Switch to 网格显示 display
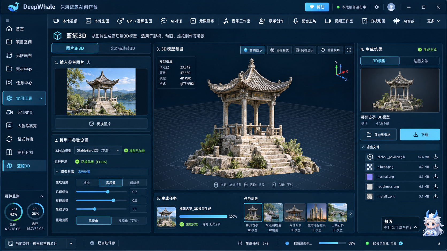This screenshot has height=251, width=447. 305,50
